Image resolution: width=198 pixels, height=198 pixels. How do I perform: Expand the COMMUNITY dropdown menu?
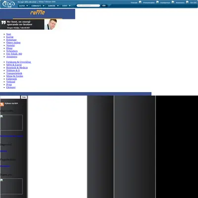(38, 6)
